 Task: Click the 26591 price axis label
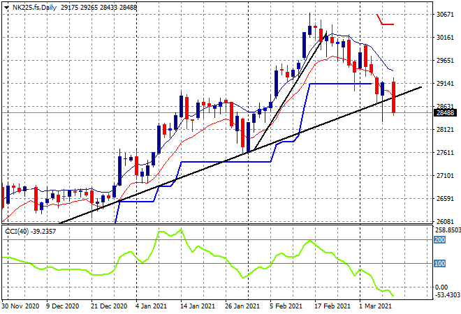tap(445, 199)
